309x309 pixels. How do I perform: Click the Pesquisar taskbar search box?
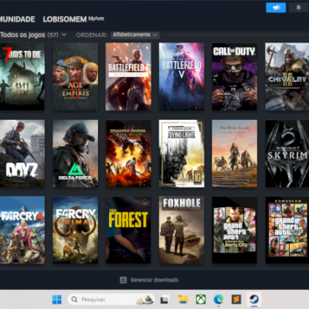[x=111, y=300]
